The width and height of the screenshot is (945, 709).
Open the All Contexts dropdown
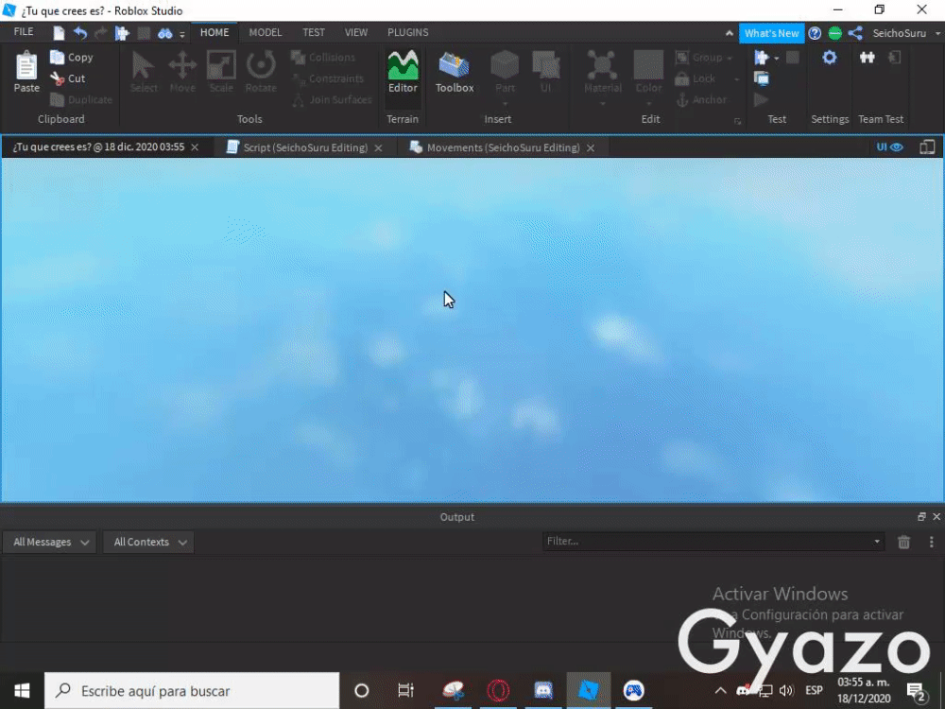tap(149, 542)
